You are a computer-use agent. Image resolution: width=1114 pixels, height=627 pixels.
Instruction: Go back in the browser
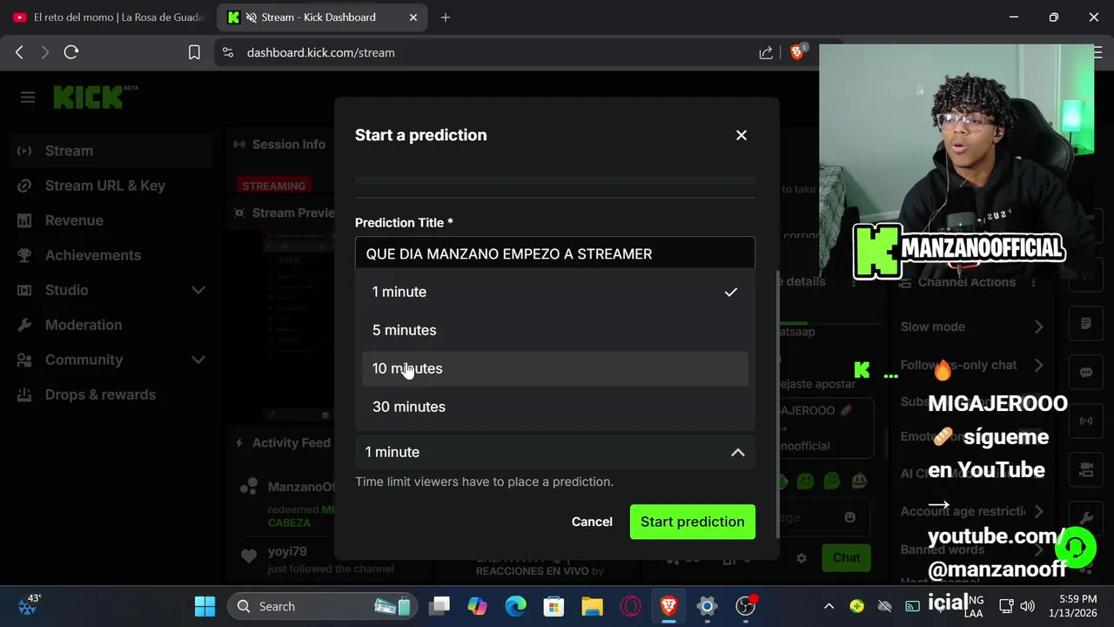[19, 52]
